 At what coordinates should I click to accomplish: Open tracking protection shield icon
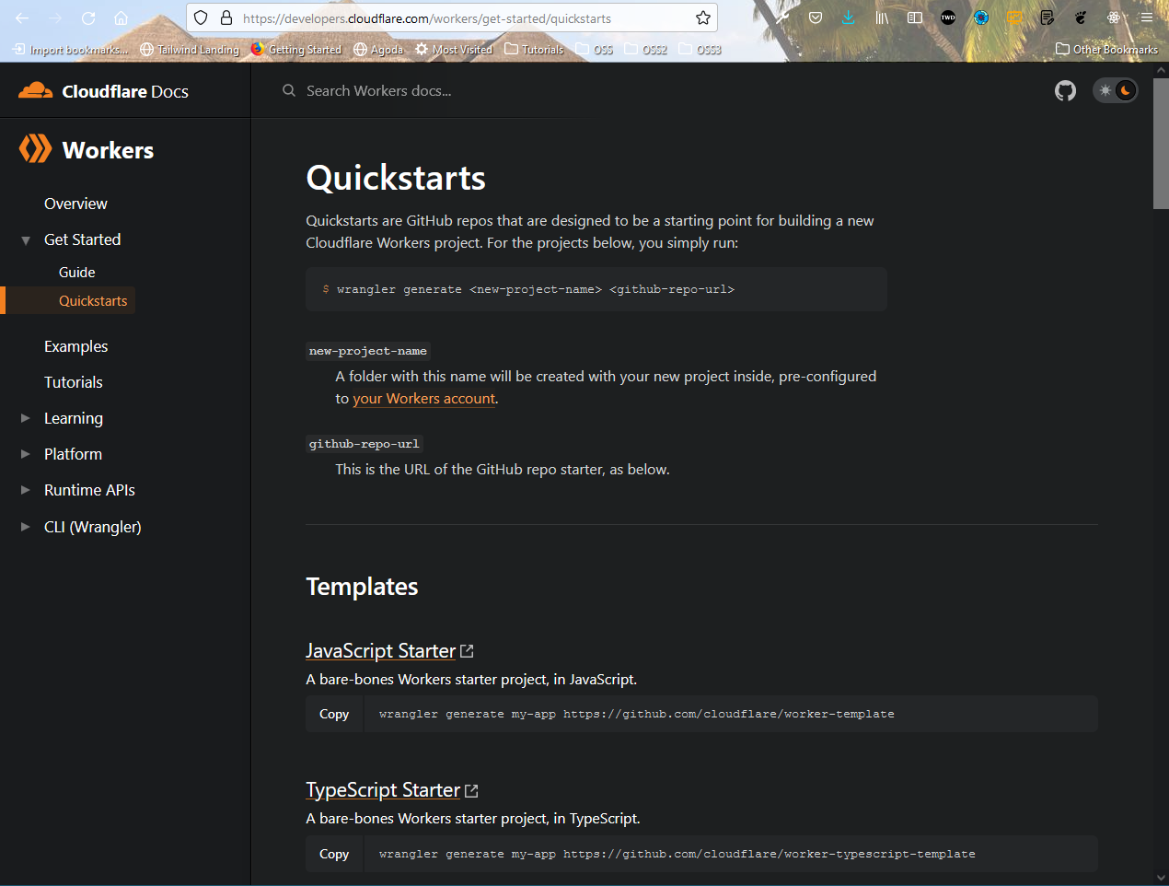point(201,17)
